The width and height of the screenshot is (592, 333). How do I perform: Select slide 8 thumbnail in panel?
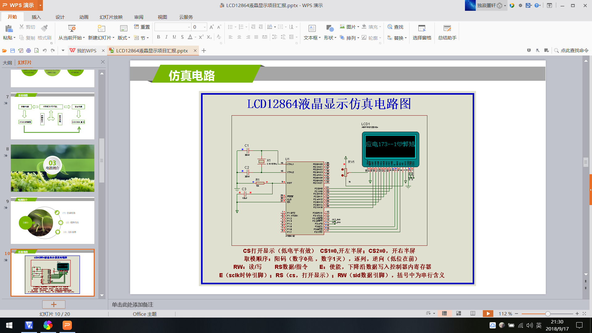point(52,168)
